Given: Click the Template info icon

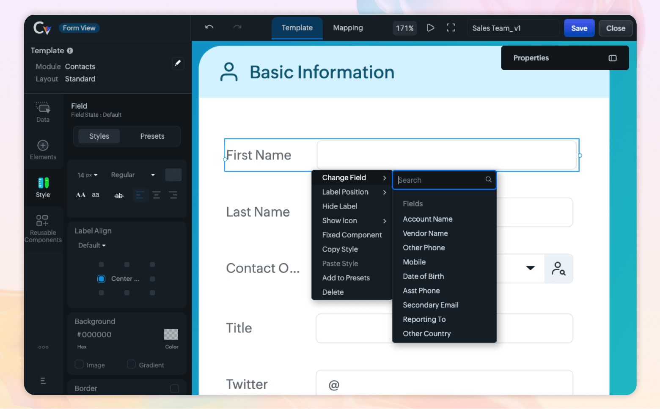Looking at the screenshot, I should pos(70,51).
